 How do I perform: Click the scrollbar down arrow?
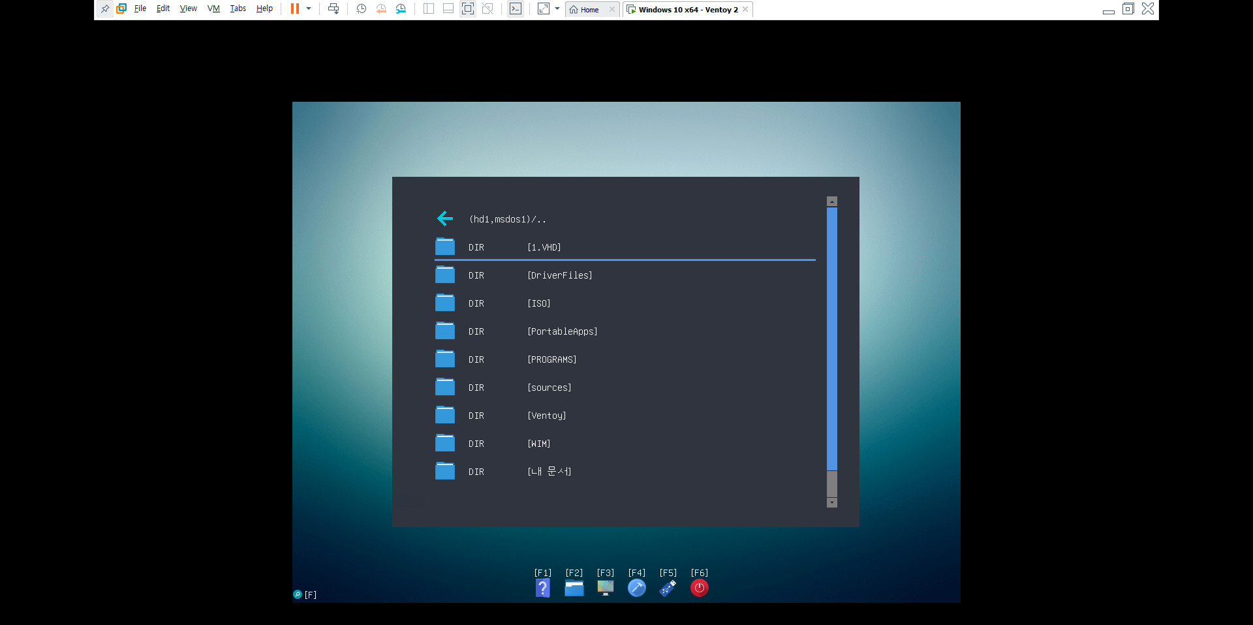point(832,502)
